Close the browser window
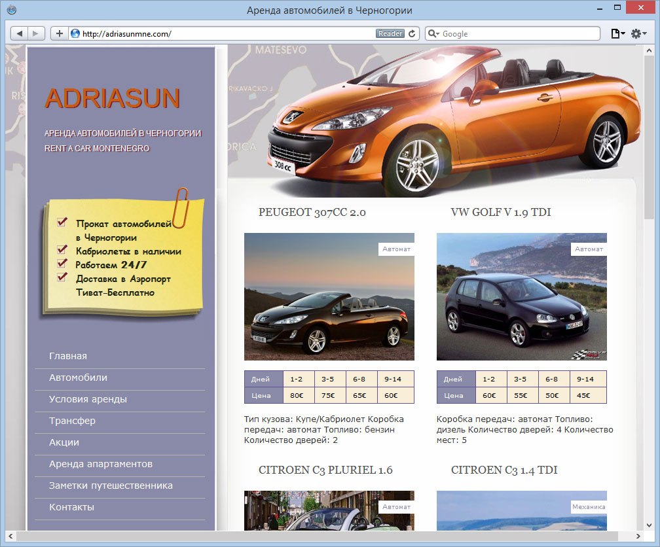Image resolution: width=660 pixels, height=547 pixels. [x=640, y=8]
